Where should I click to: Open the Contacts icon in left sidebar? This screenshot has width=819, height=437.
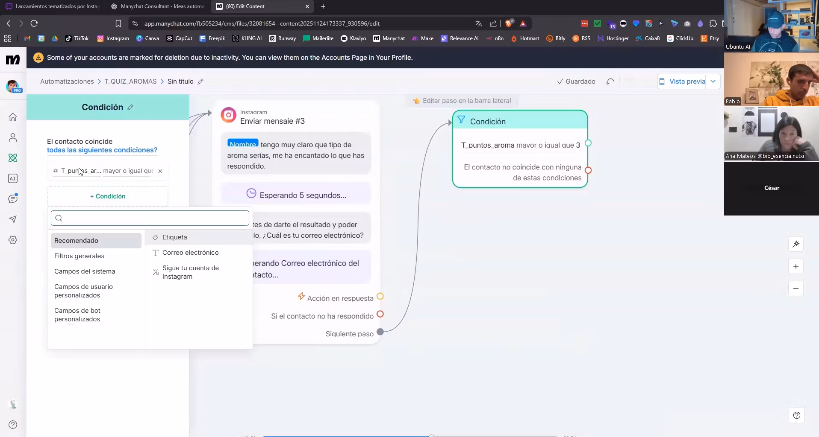13,137
